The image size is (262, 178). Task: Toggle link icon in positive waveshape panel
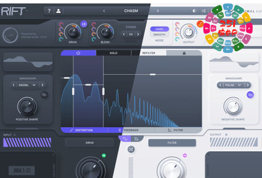tap(45, 95)
